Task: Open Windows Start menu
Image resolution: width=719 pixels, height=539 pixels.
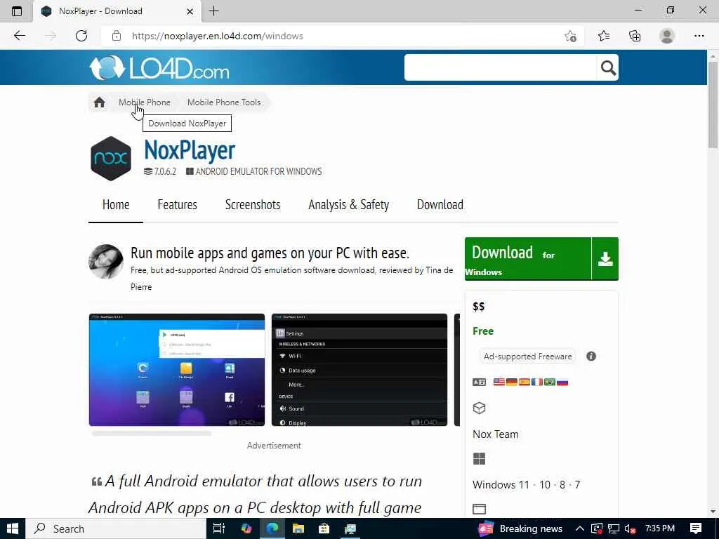Action: [13, 528]
